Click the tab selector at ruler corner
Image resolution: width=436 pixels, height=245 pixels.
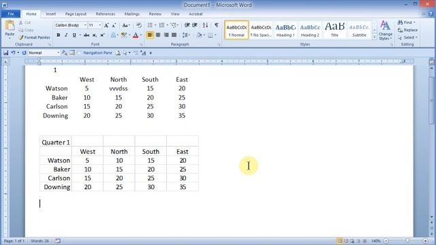pyautogui.click(x=5, y=61)
